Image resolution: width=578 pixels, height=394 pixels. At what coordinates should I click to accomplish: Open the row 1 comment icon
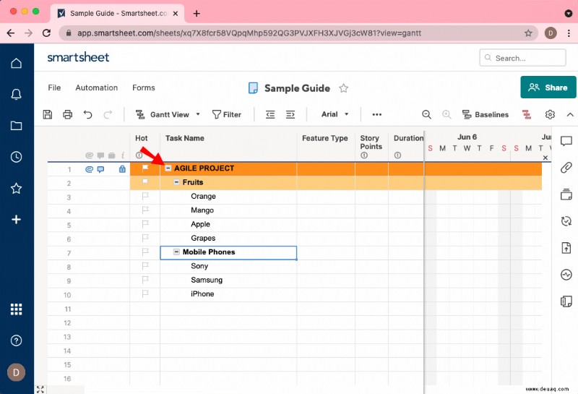tap(100, 169)
